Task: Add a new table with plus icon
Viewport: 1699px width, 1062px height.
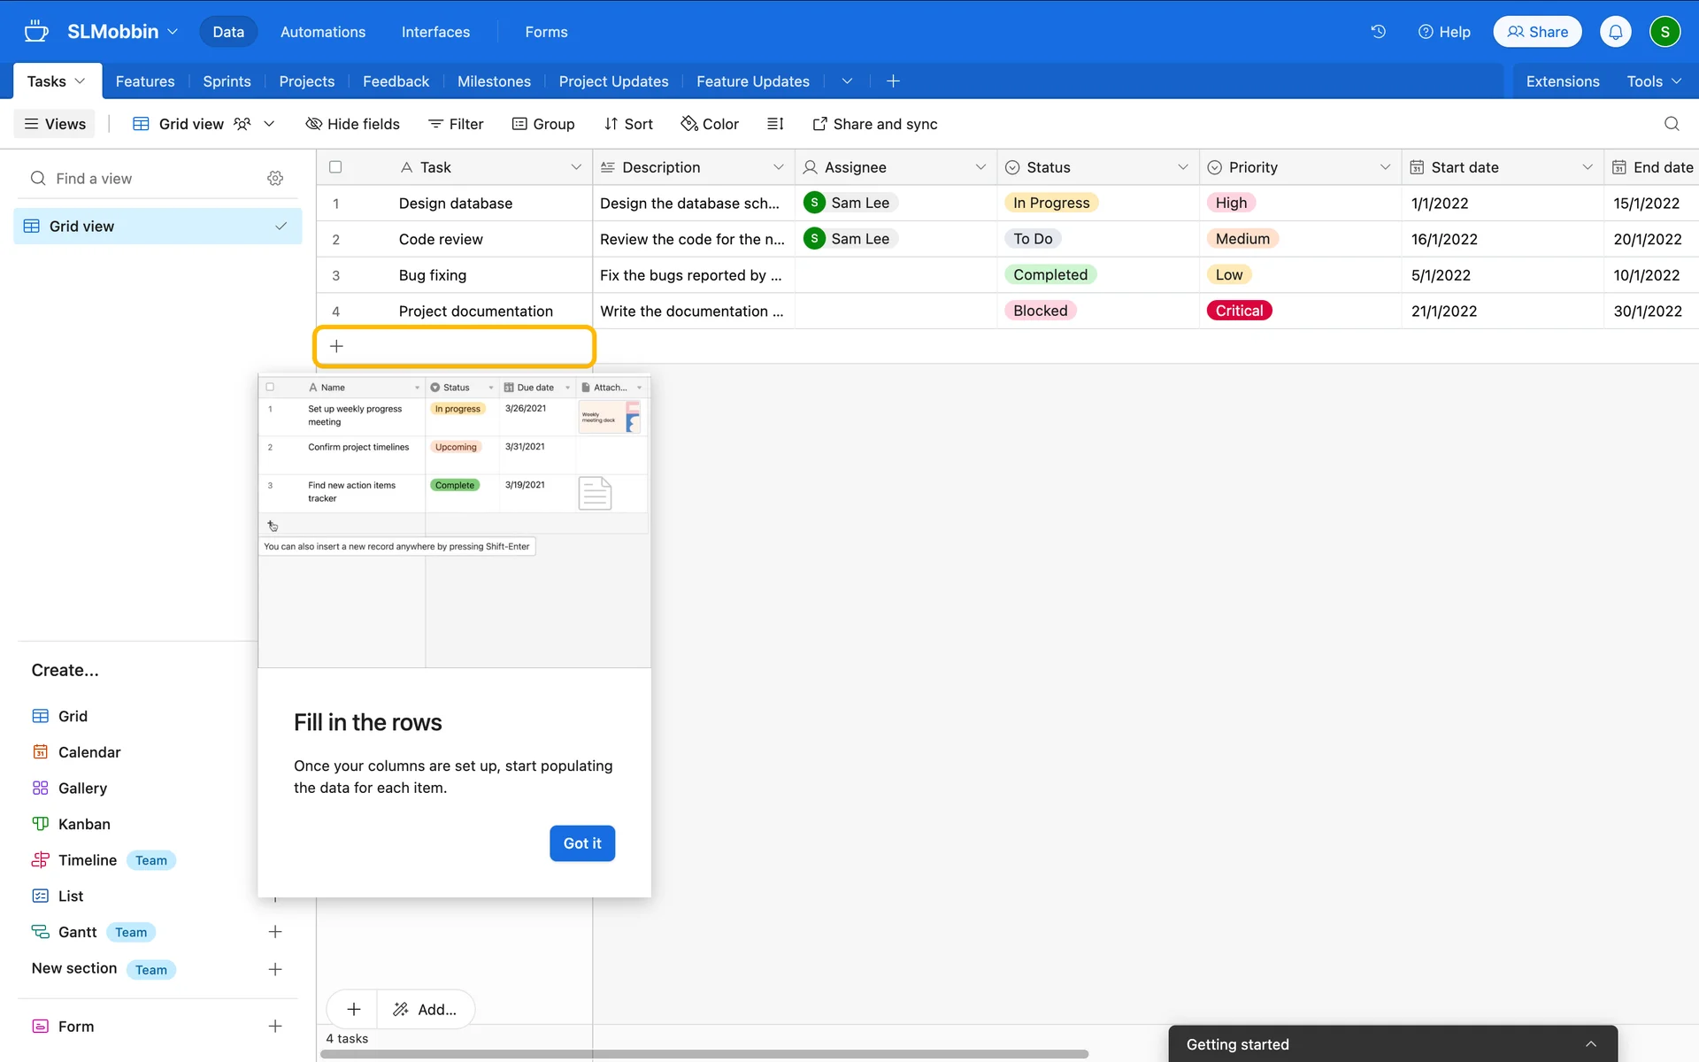Action: [893, 81]
